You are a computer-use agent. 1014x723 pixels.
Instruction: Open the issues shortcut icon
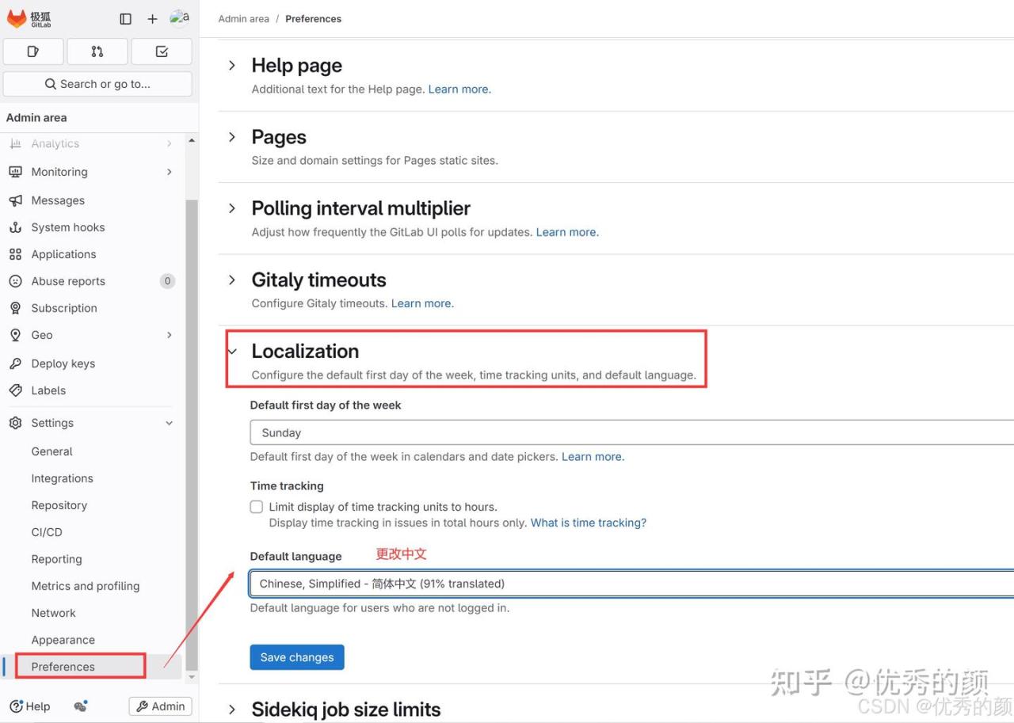33,51
